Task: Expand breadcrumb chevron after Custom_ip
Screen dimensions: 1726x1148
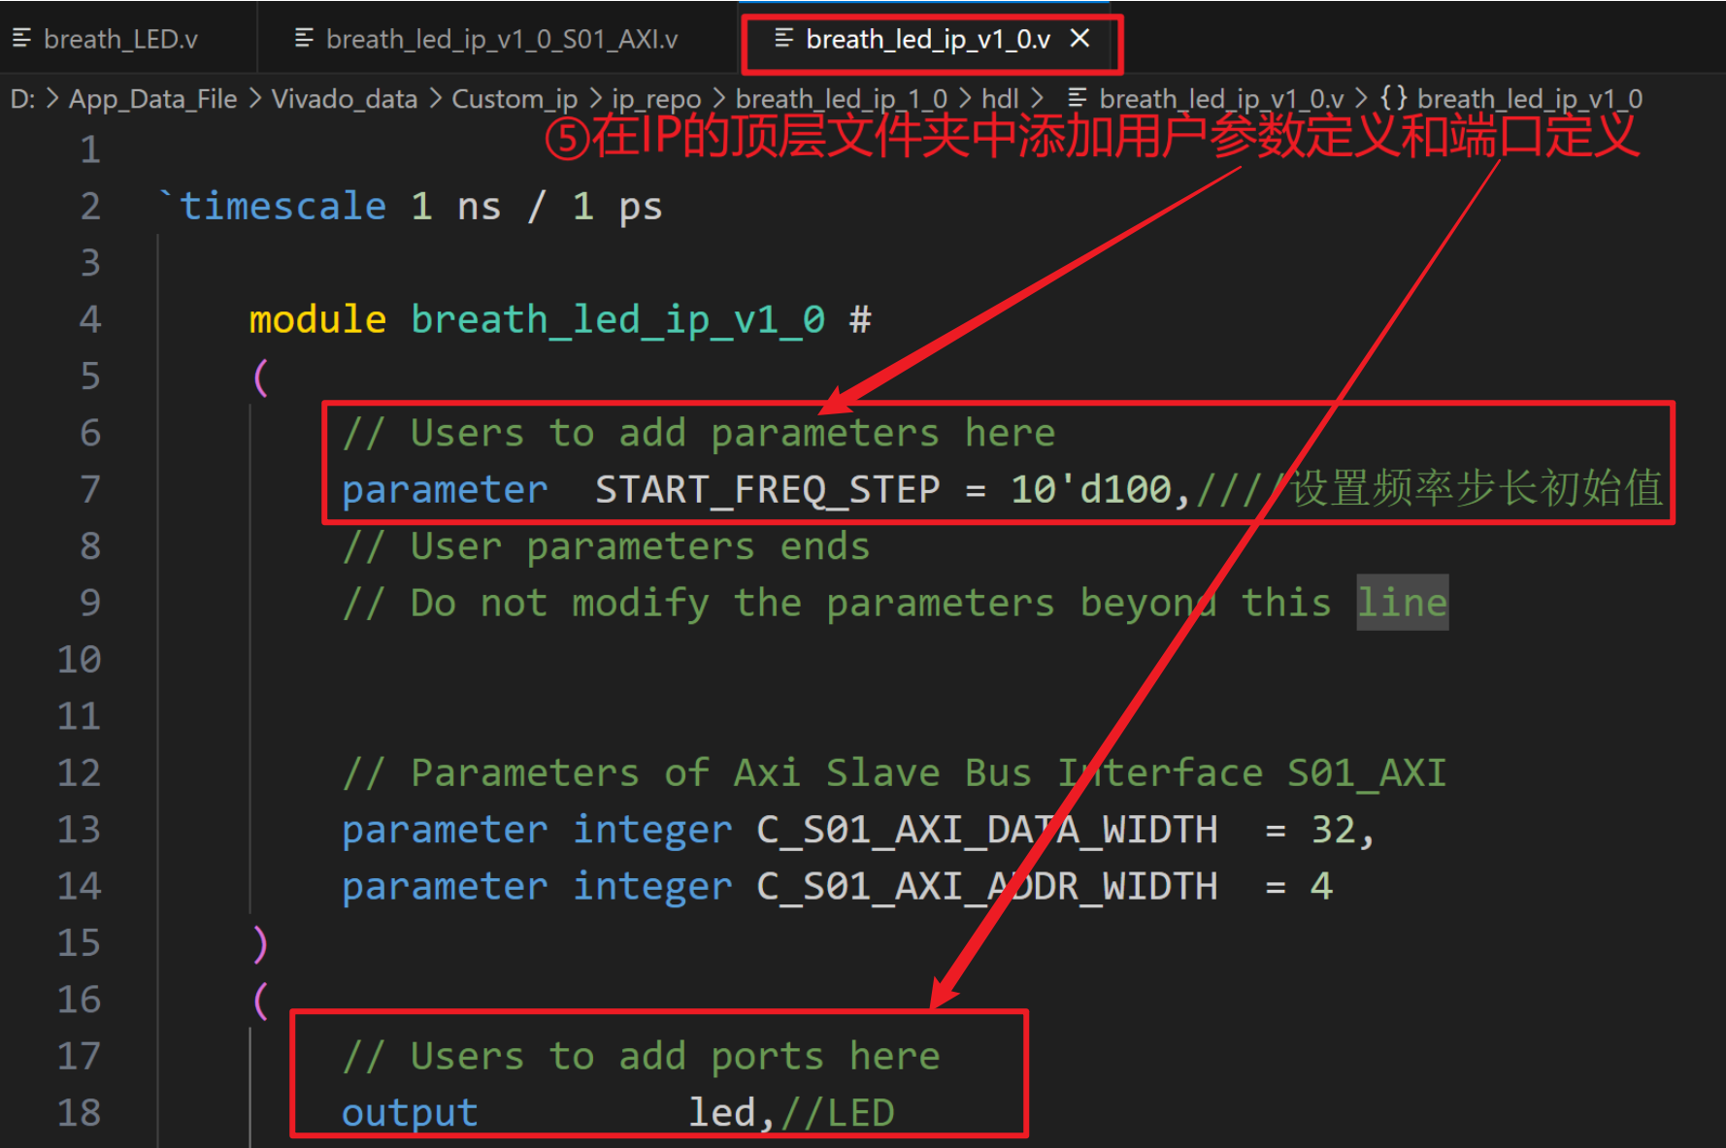Action: coord(595,99)
